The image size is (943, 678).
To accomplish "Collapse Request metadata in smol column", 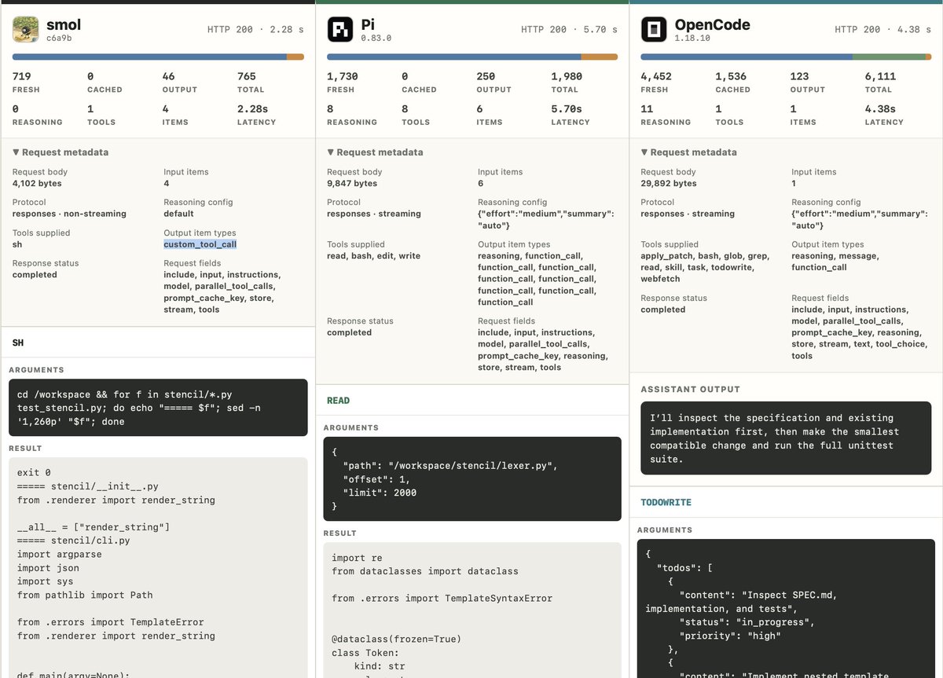I will click(61, 152).
